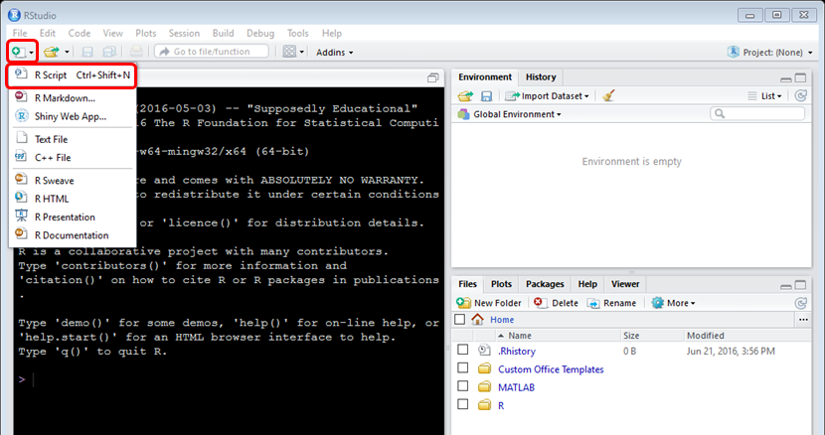Open the Import Dataset dropdown

[547, 95]
